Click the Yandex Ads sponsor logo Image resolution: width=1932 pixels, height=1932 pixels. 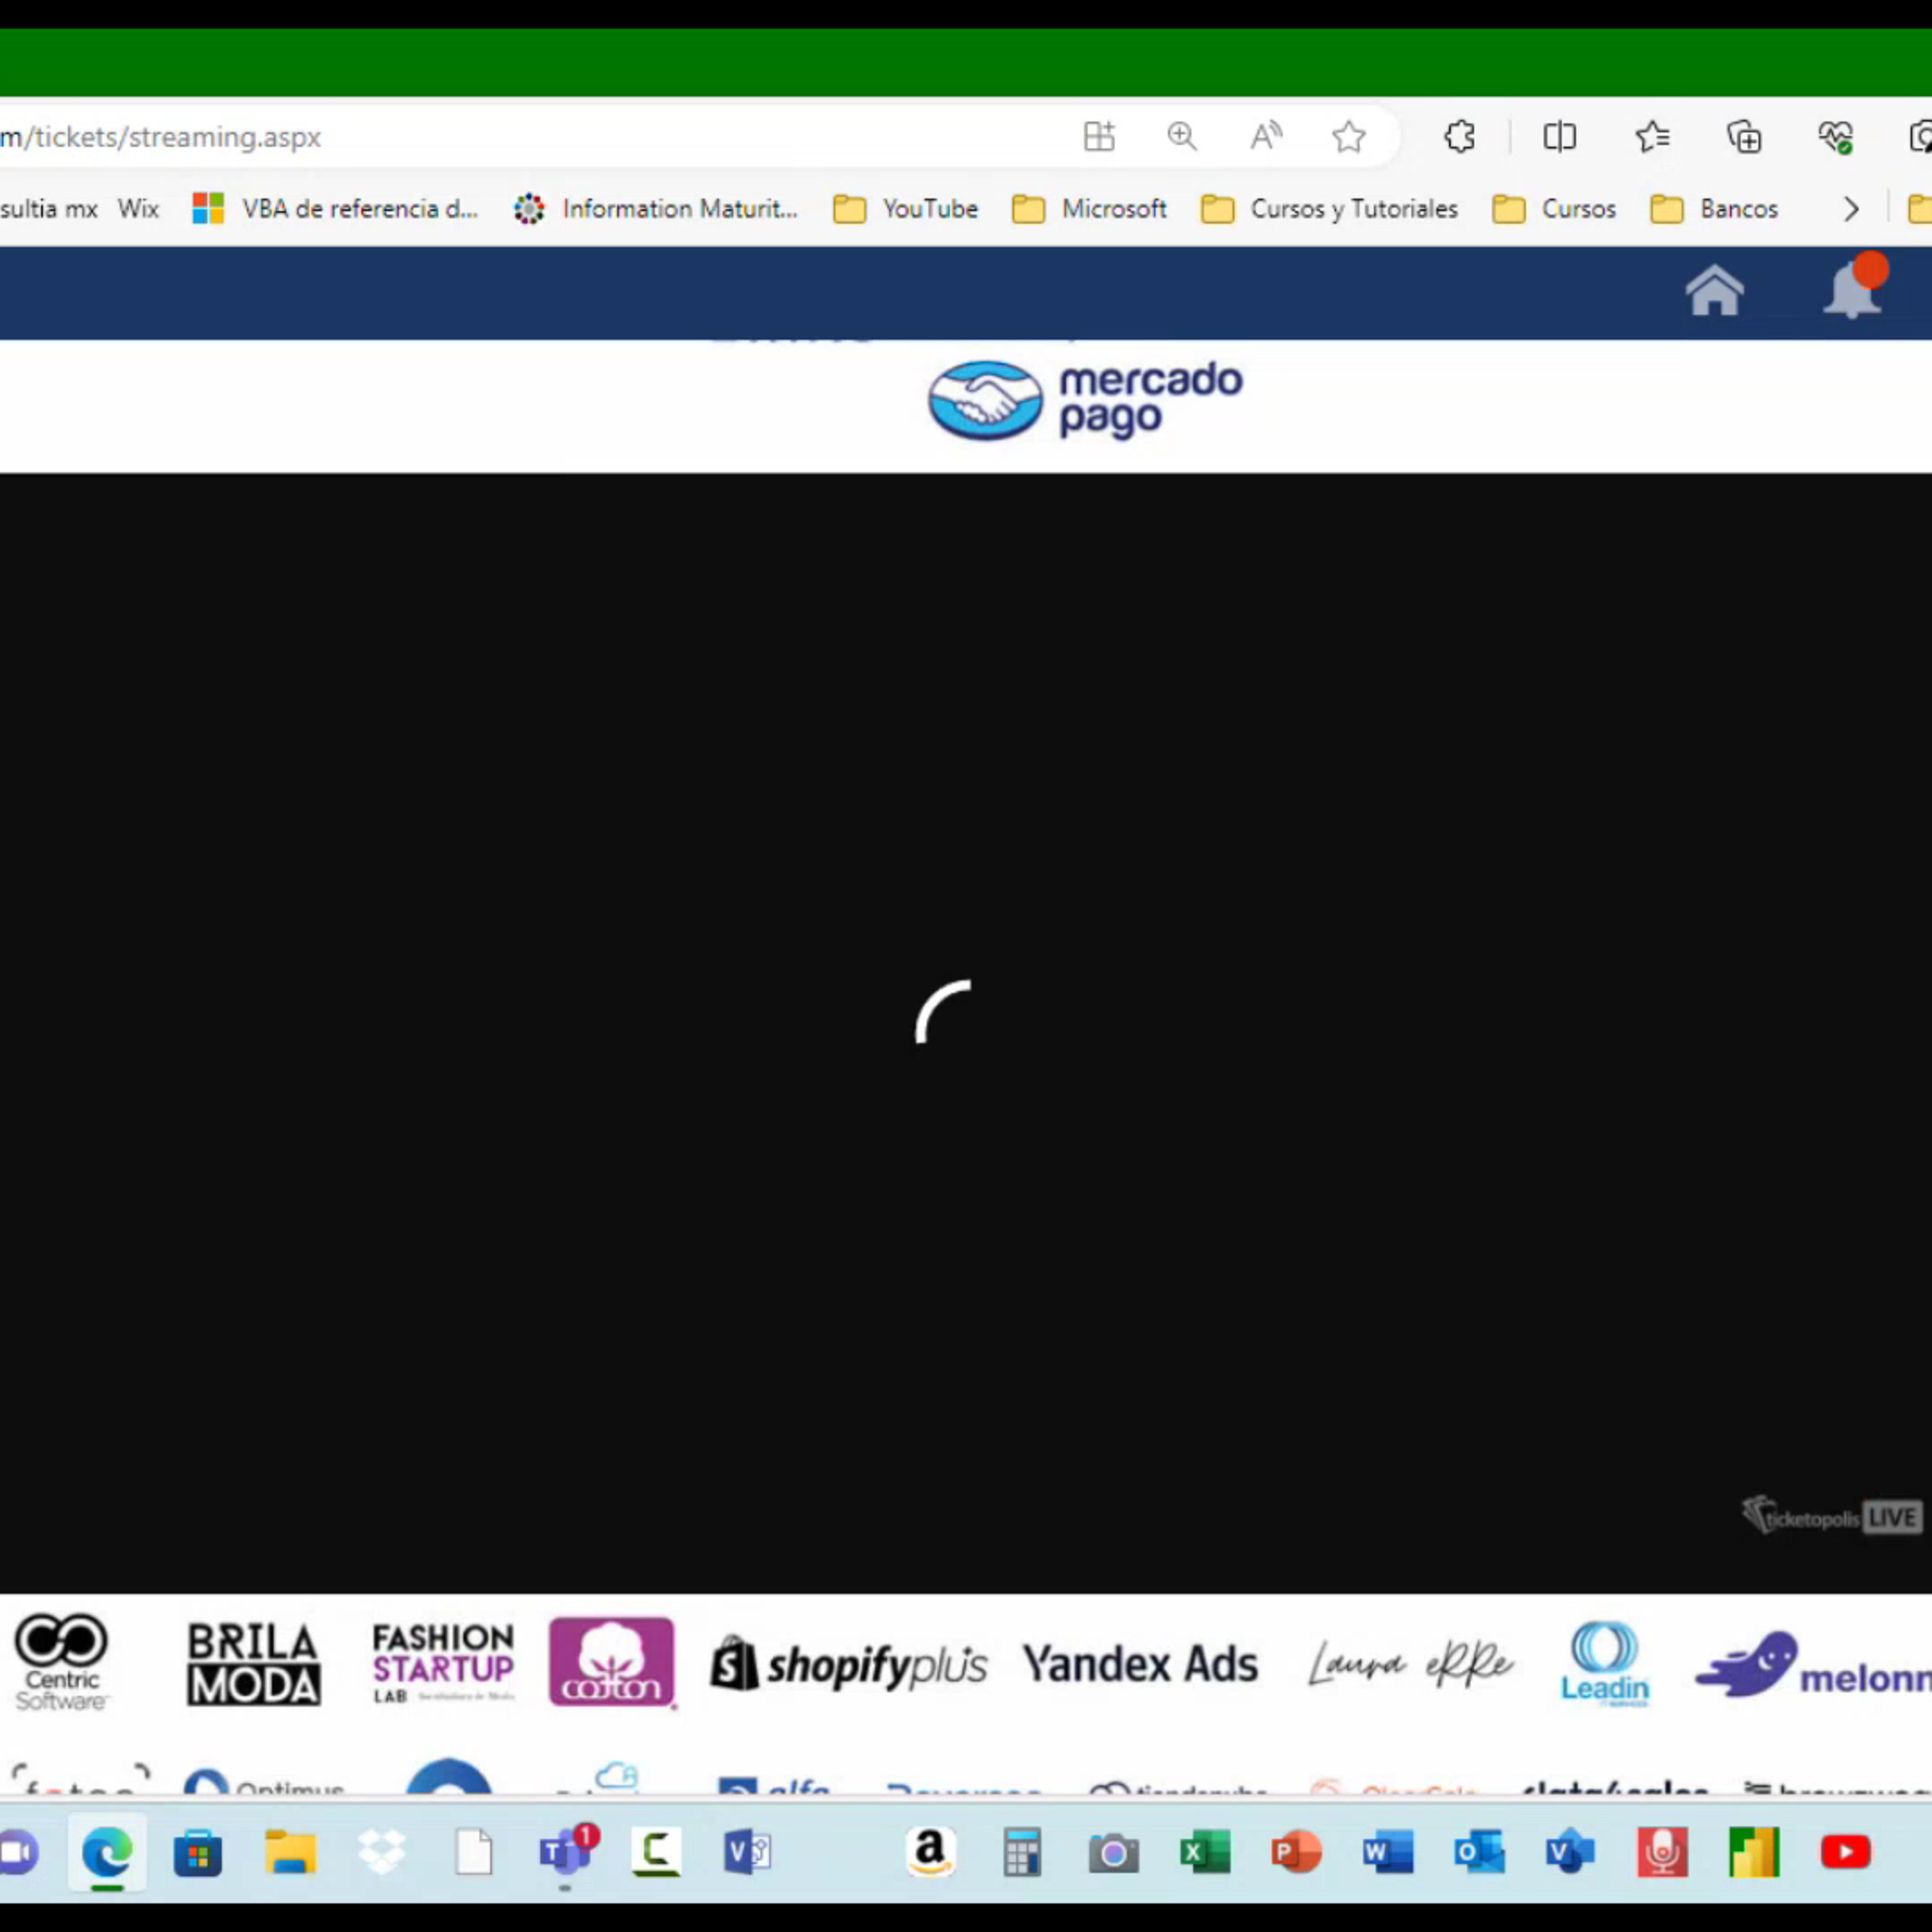[1140, 1664]
